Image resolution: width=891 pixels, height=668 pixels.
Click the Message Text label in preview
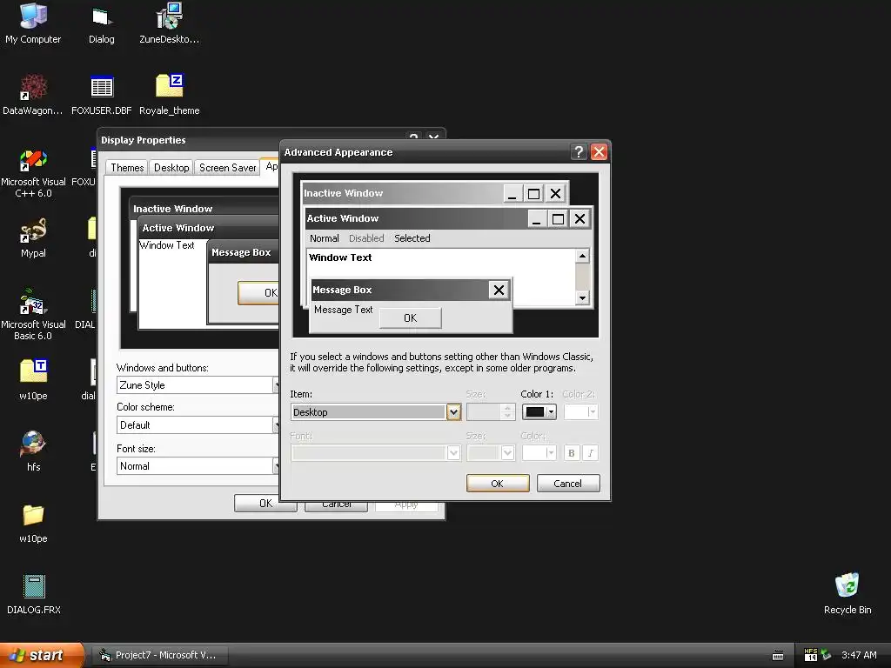coord(343,310)
